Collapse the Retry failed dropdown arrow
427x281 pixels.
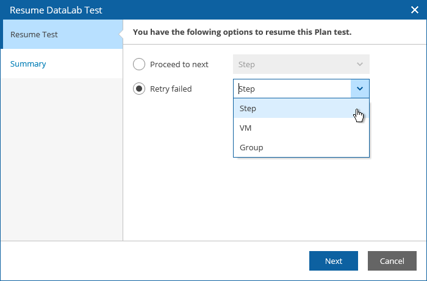(360, 89)
